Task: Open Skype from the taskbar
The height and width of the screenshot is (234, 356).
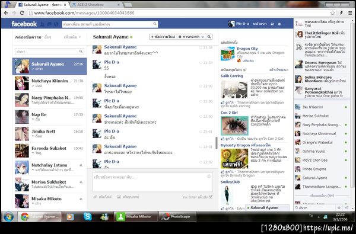Action: tap(87, 217)
